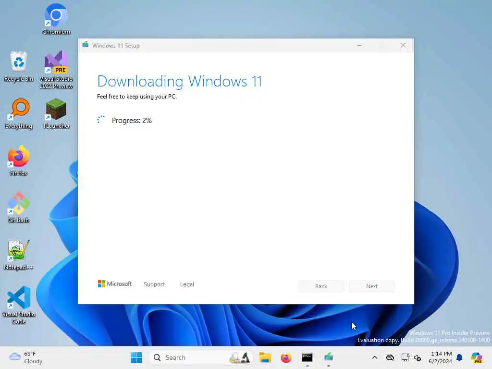The width and height of the screenshot is (492, 369).
Task: Click 'Feel free to keep using your PC.'
Action: pos(137,97)
